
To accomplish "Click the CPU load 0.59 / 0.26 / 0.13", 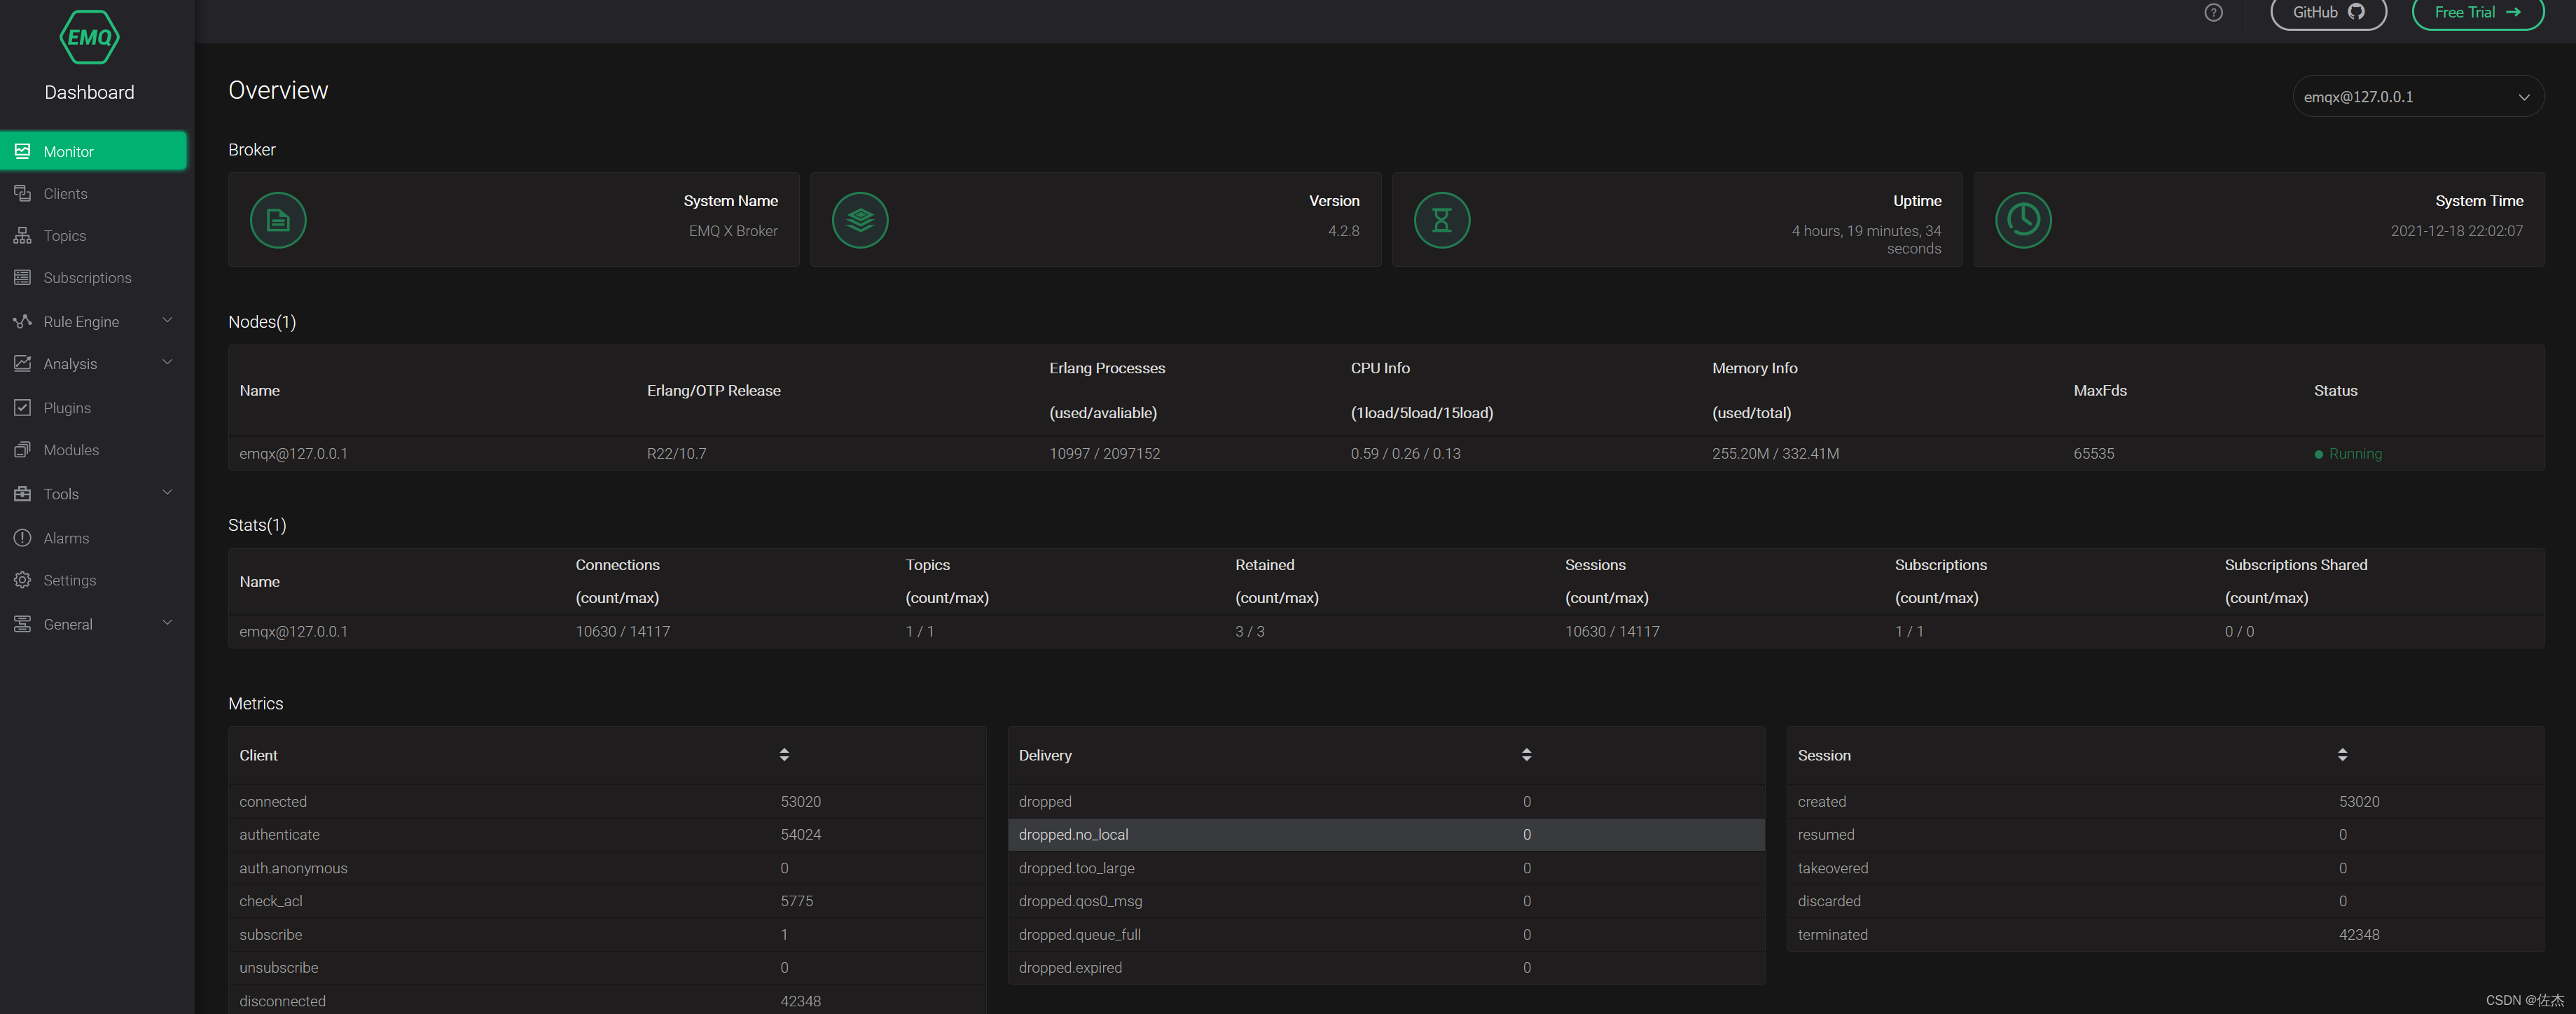I will pos(1405,453).
